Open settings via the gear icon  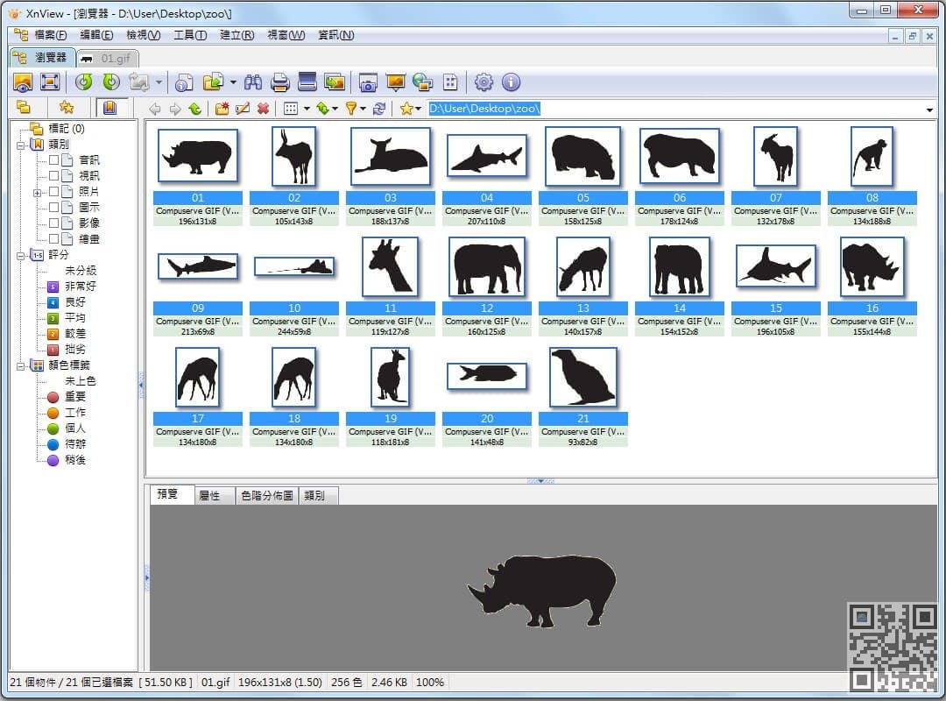(484, 82)
